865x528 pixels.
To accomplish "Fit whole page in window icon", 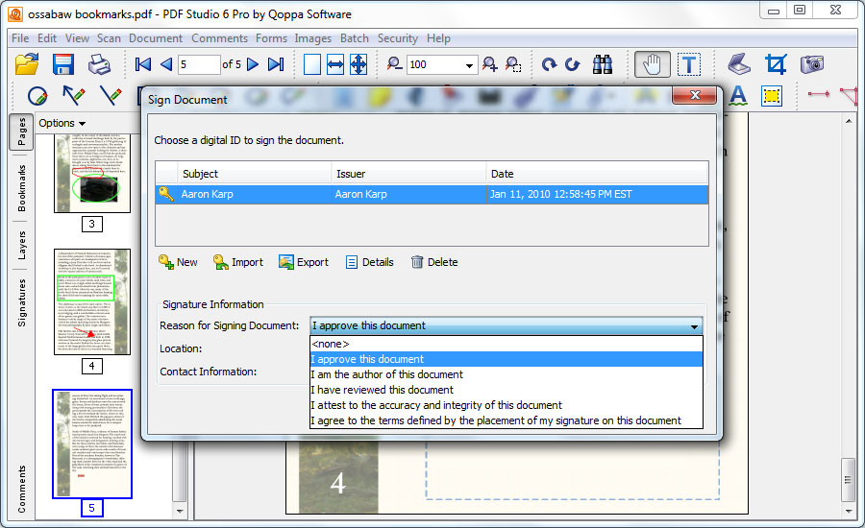I will 358,64.
